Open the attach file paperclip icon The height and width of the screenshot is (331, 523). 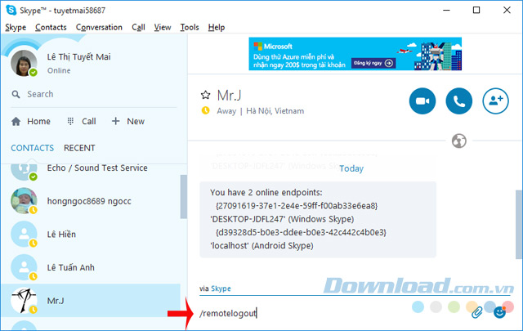477,313
